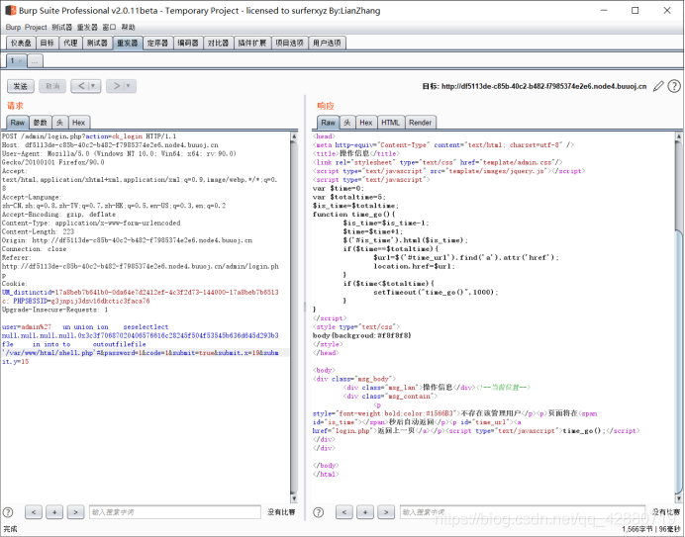The width and height of the screenshot is (685, 537).
Task: Focus the response search input field
Action: [523, 512]
